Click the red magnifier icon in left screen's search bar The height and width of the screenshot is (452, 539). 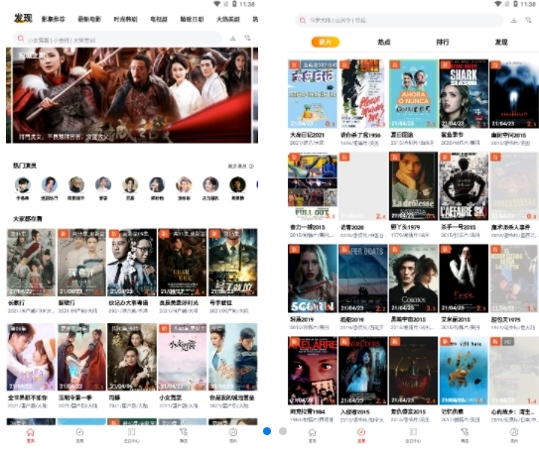click(x=21, y=39)
